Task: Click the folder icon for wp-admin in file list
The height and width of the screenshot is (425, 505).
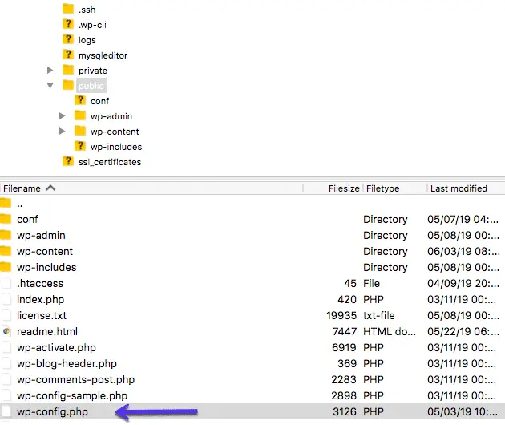Action: click(6, 235)
